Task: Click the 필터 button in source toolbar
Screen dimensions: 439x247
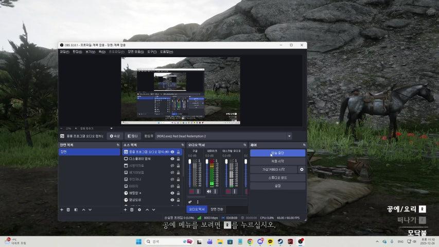Action: point(132,136)
